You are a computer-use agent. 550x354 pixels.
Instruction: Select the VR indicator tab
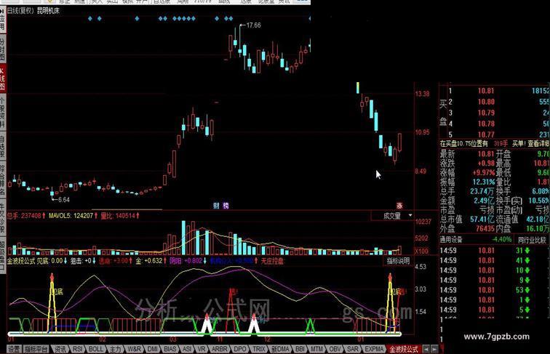202,349
